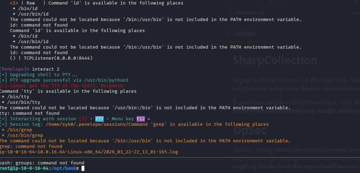This screenshot has width=360, height=173.
Task: Click the orange '* /bin/grep' line
Action: [x=17, y=130]
